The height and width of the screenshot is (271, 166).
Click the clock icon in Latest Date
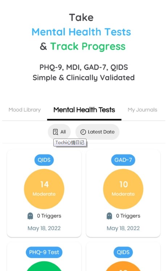pos(83,132)
